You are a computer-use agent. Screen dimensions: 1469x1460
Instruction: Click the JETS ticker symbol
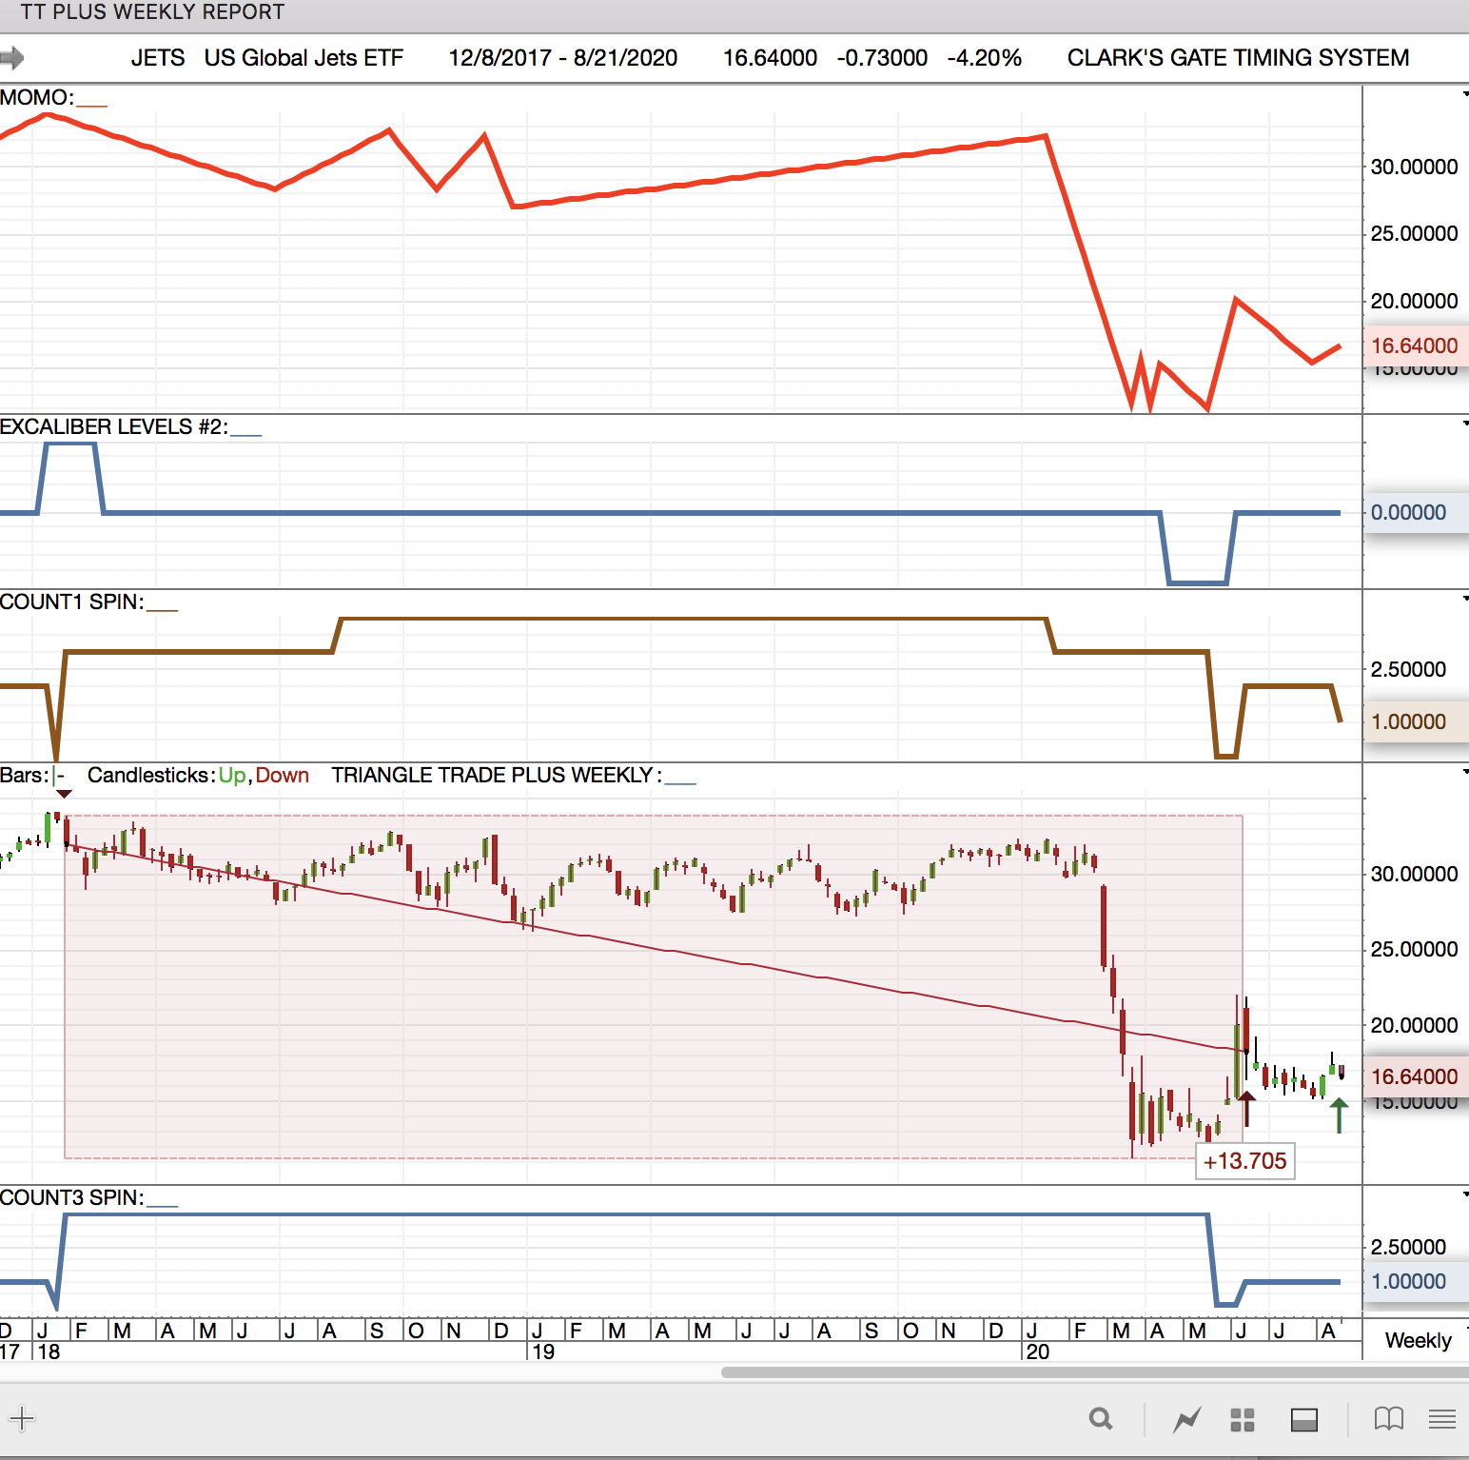pos(158,58)
